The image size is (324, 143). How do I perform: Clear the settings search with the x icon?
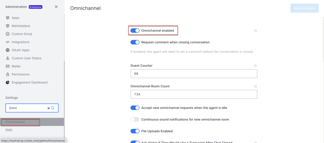click(48, 108)
